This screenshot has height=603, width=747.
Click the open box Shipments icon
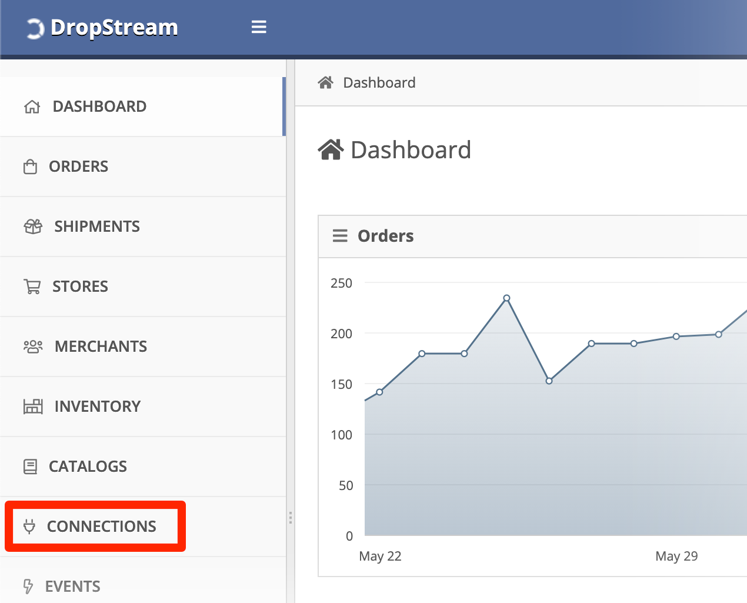click(x=33, y=226)
